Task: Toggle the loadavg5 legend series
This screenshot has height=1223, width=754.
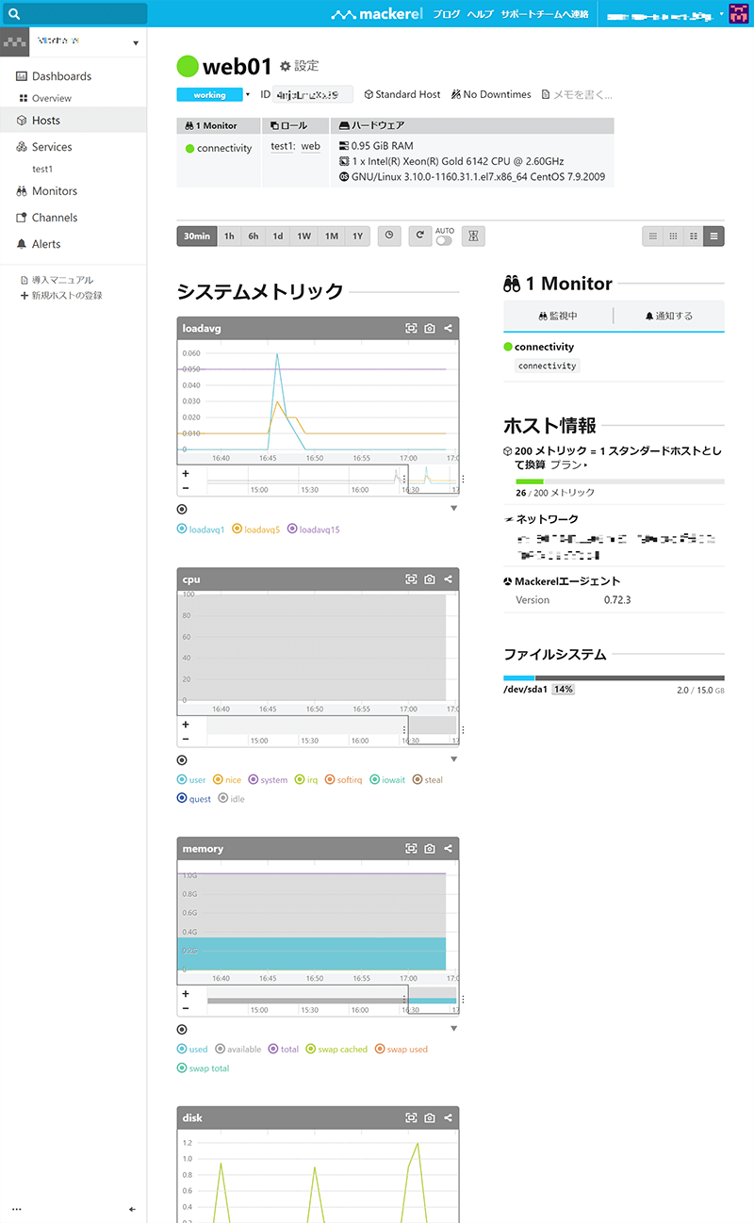Action: click(x=257, y=530)
